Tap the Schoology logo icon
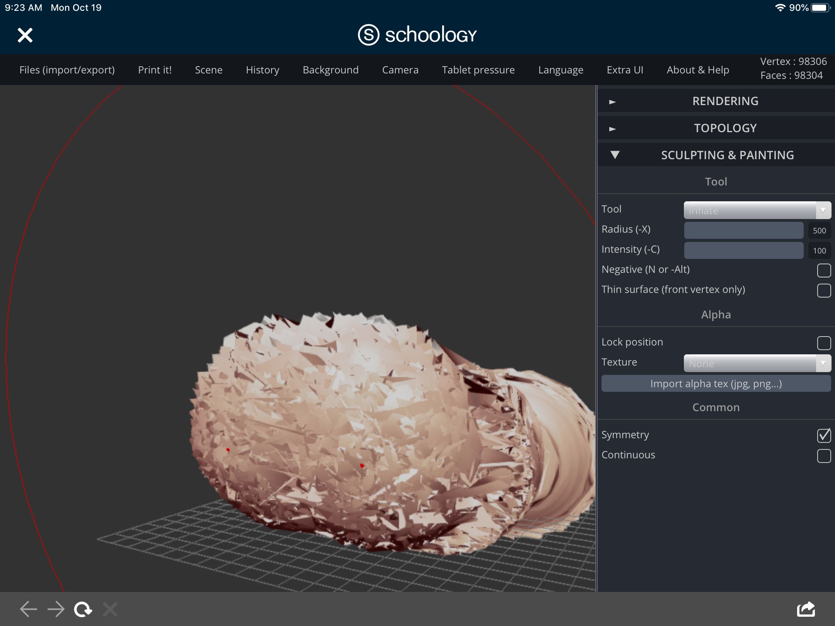This screenshot has width=835, height=626. (368, 35)
